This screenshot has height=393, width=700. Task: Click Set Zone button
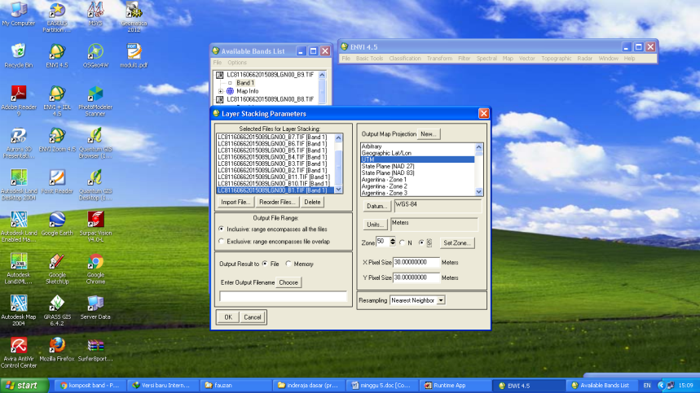[456, 242]
